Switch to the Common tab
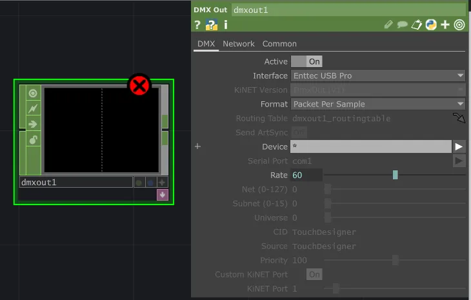 [279, 44]
